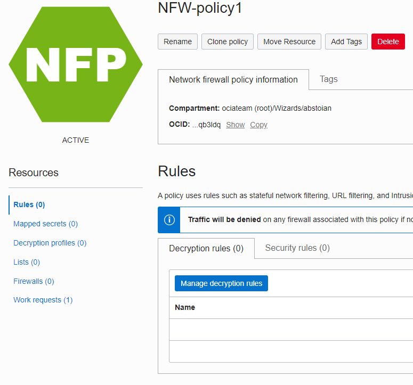Open Mapped secrets (0) resource
413x385 pixels.
46,224
